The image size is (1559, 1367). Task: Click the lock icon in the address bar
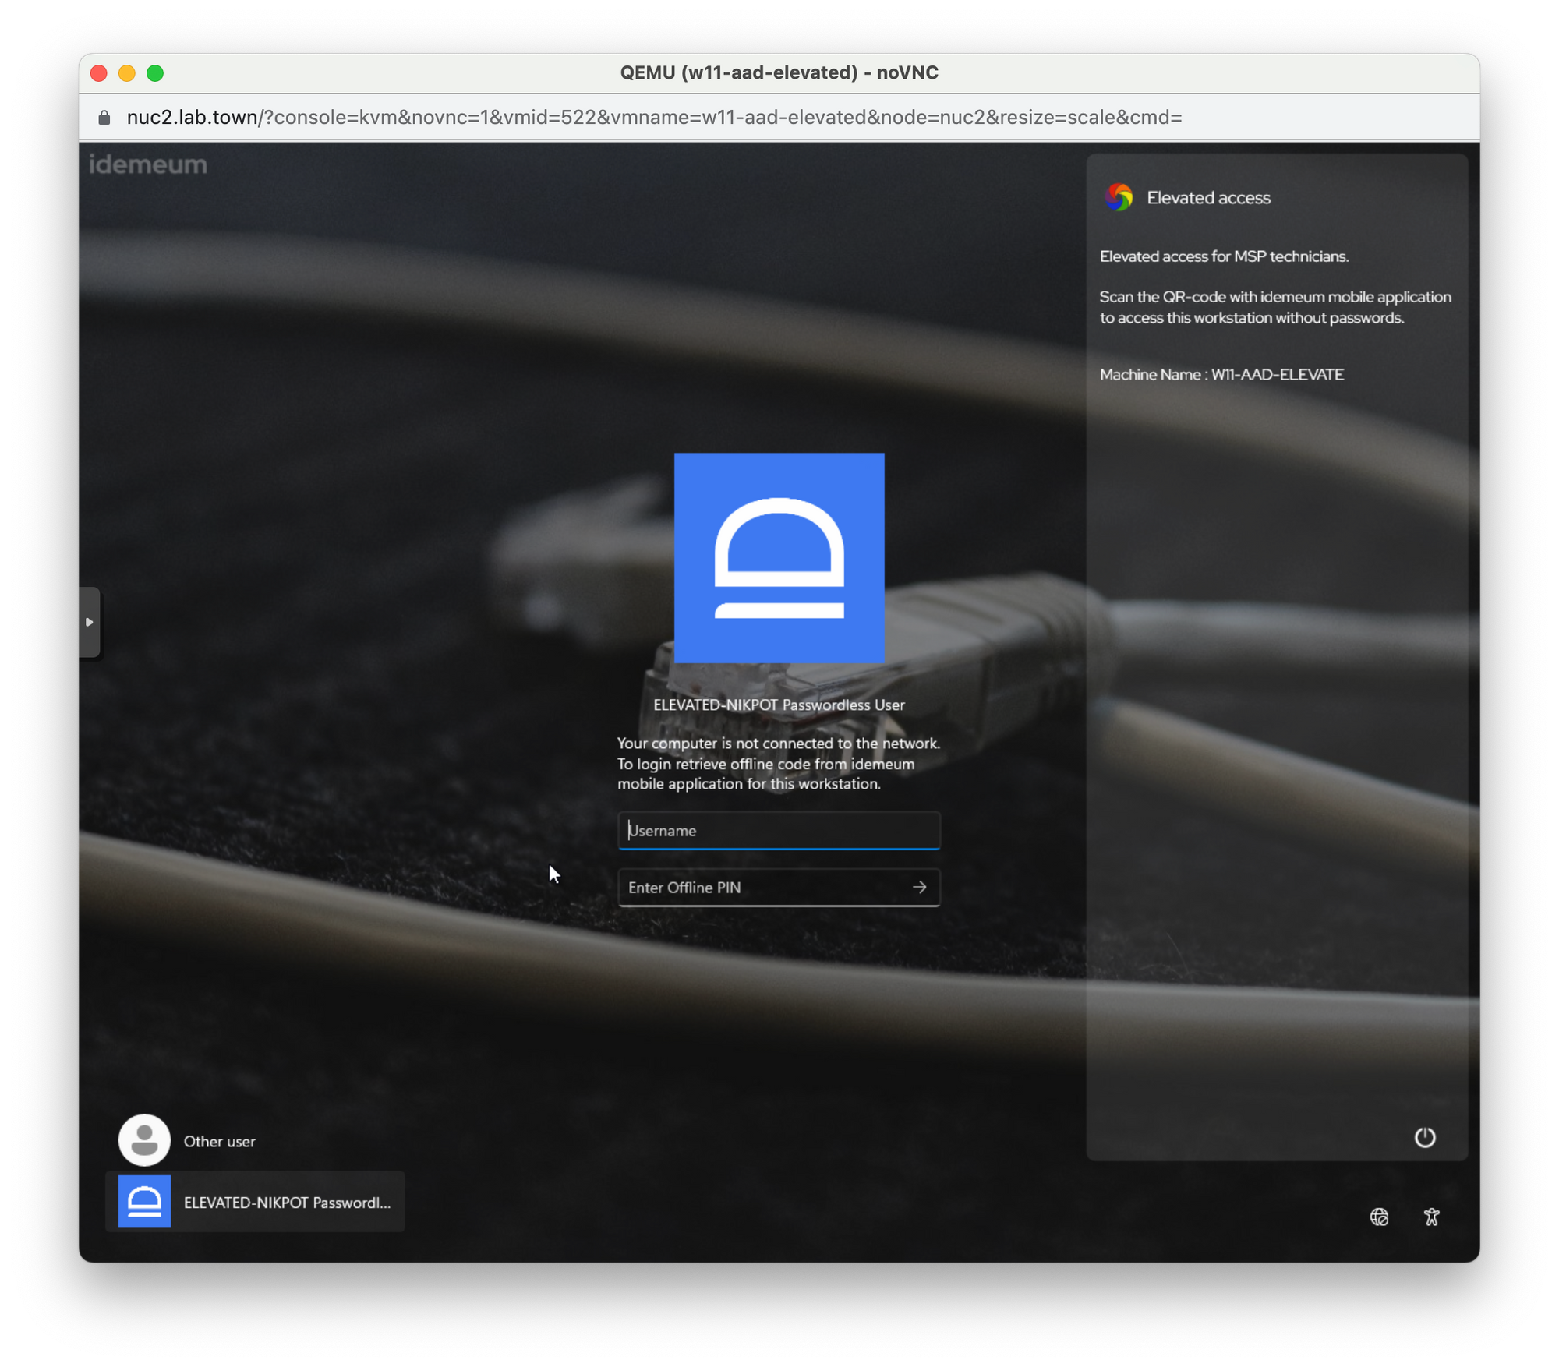[x=104, y=118]
